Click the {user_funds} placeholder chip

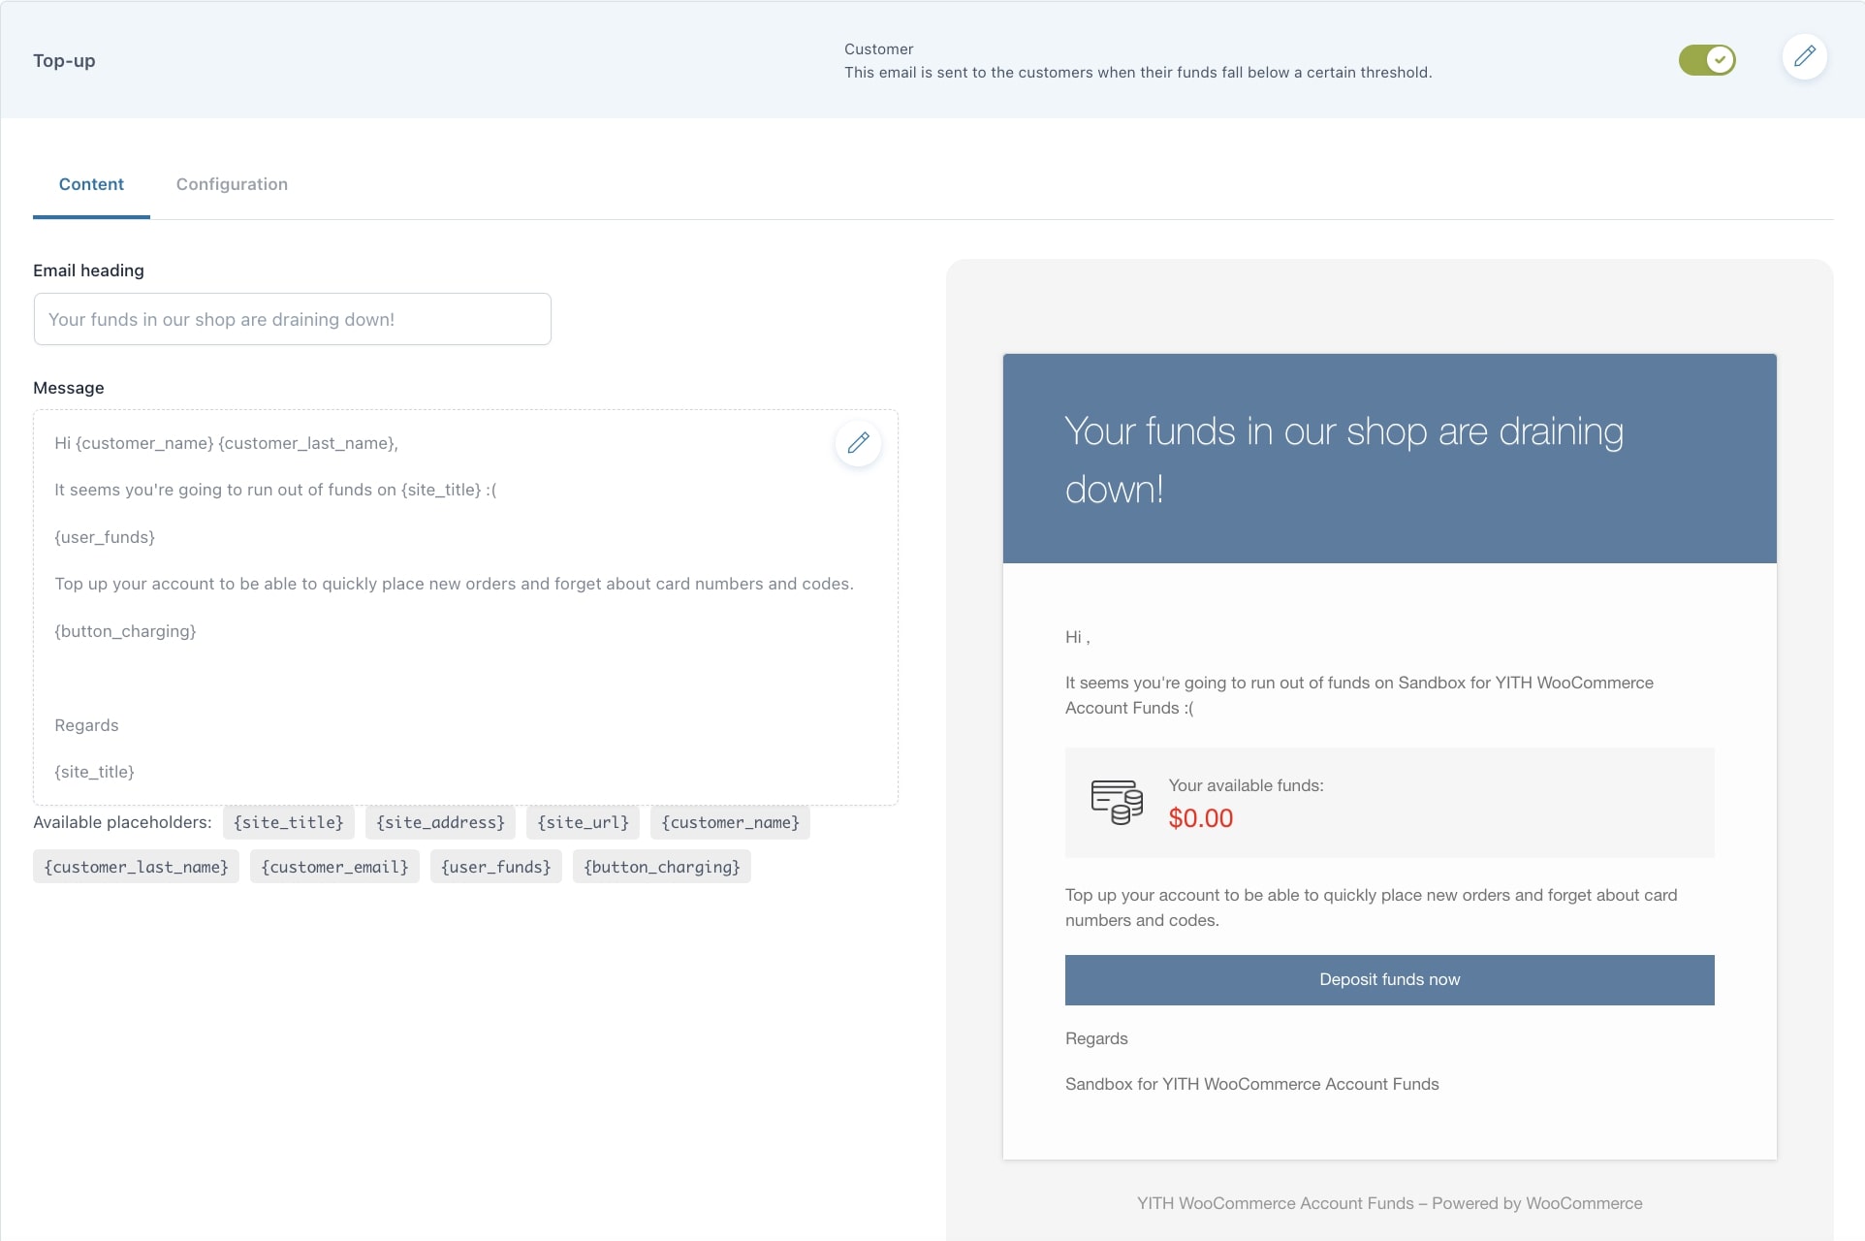click(x=495, y=867)
